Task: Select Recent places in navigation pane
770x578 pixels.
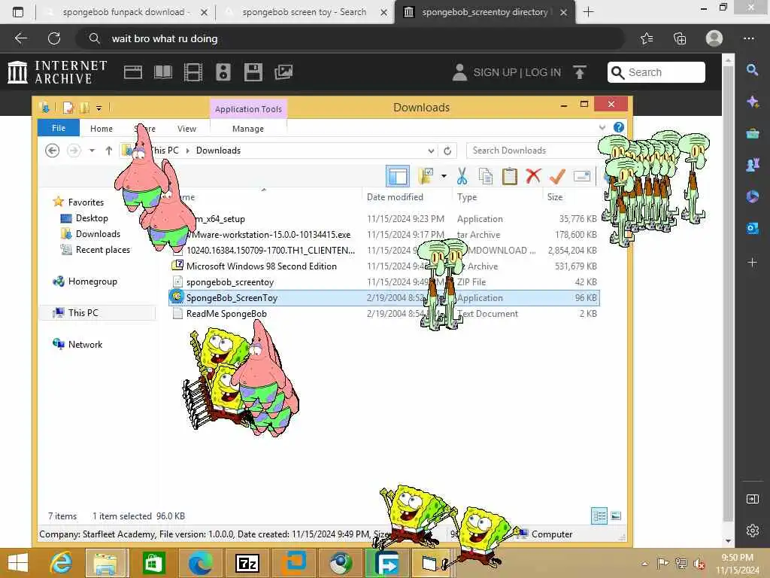Action: (102, 250)
